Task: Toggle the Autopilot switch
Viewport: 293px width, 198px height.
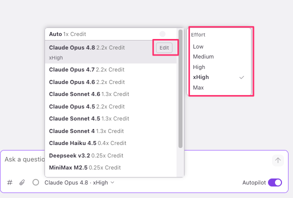Action: pyautogui.click(x=275, y=182)
